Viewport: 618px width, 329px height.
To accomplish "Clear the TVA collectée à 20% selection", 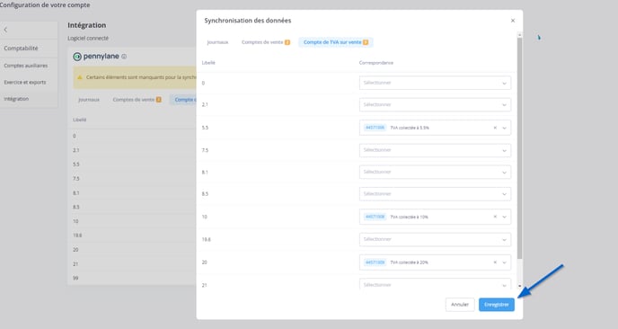I will [495, 262].
